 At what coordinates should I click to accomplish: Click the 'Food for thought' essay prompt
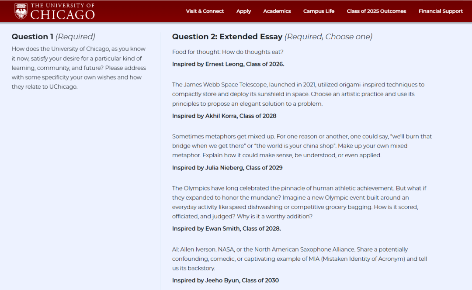228,52
